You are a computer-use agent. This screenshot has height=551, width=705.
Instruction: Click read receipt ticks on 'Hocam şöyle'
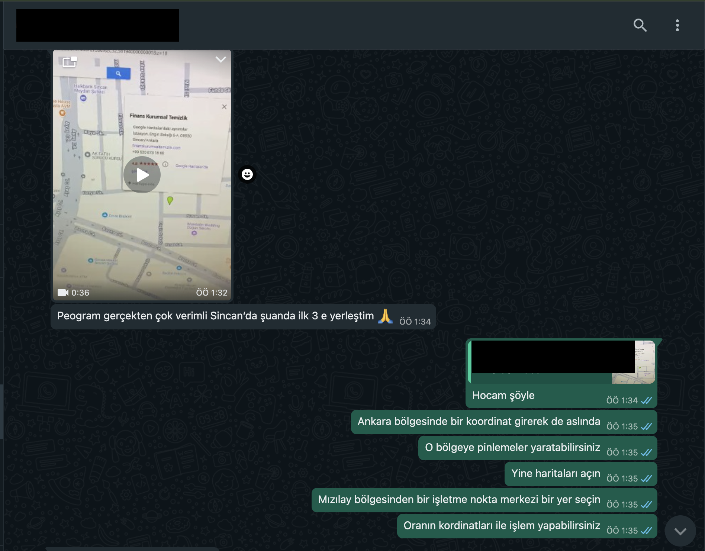646,400
